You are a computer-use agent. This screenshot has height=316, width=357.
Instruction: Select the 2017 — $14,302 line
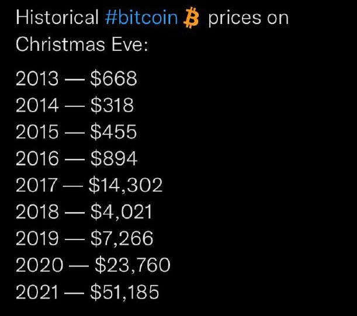click(x=89, y=185)
